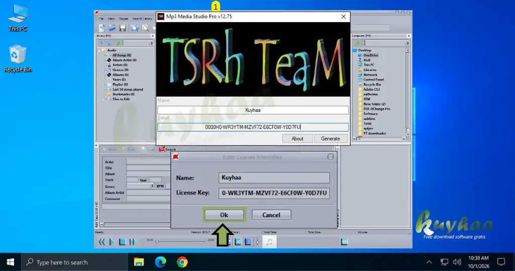This screenshot has width=515, height=271.
Task: Click Cancel in Enter License Information dialog
Action: pyautogui.click(x=271, y=215)
